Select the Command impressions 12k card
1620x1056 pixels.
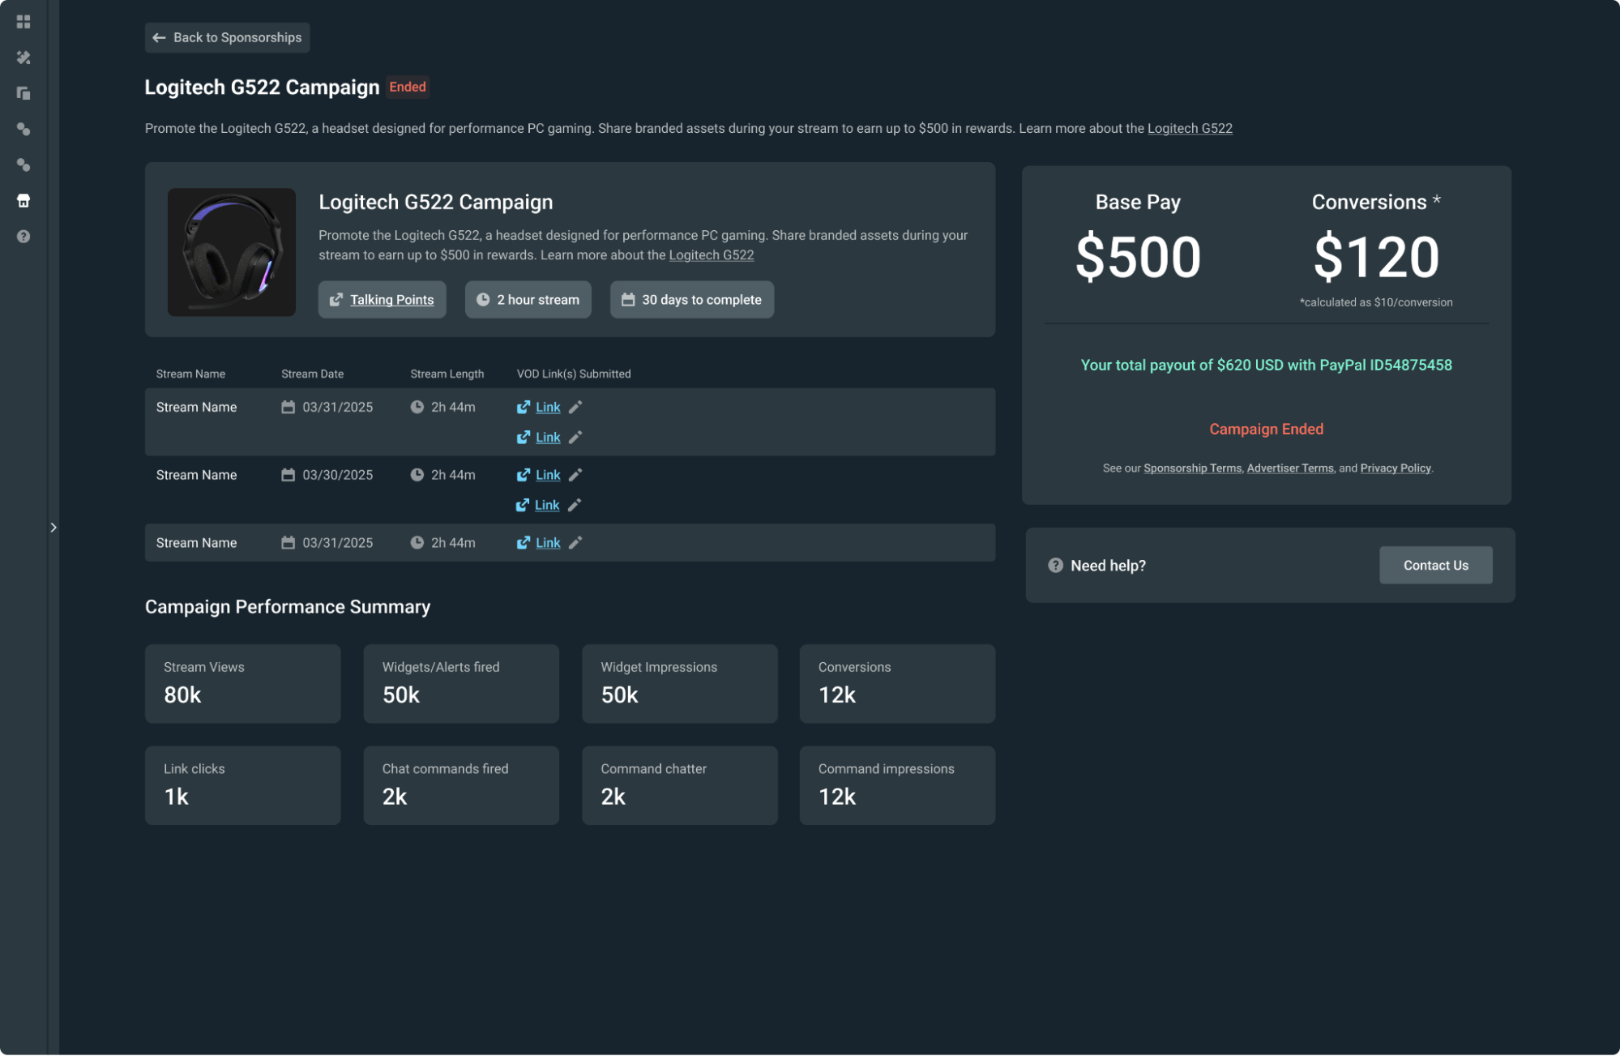pyautogui.click(x=897, y=786)
